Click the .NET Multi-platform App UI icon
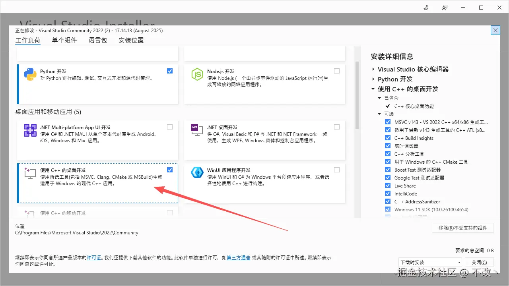The width and height of the screenshot is (509, 286). pyautogui.click(x=30, y=130)
